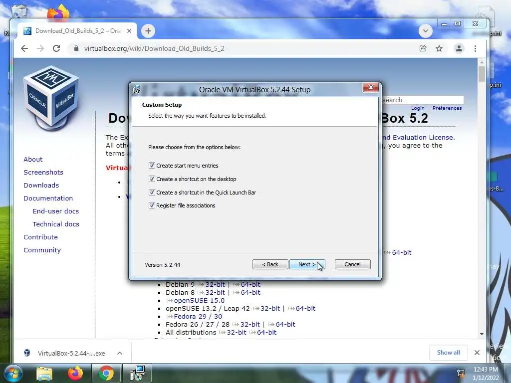Viewport: 511px width, 383px height.
Task: Close the Download_Old_Builds_5_2 tab
Action: (129, 31)
